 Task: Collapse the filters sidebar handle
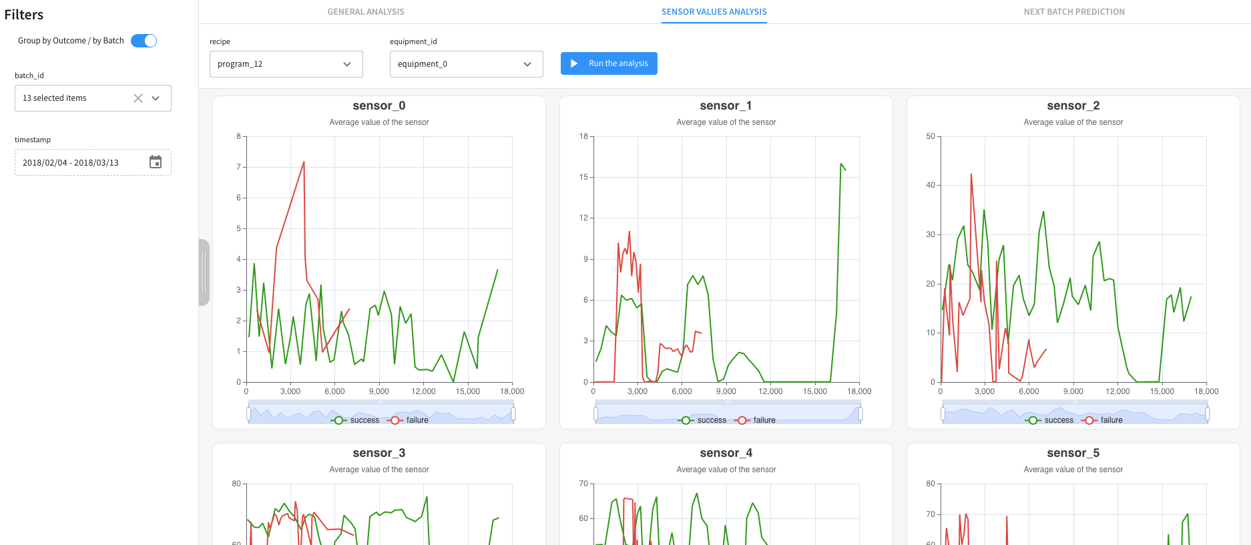[x=204, y=272]
